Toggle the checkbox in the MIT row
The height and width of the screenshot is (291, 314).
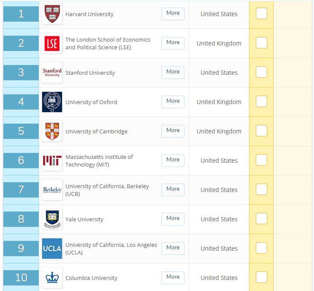[261, 160]
